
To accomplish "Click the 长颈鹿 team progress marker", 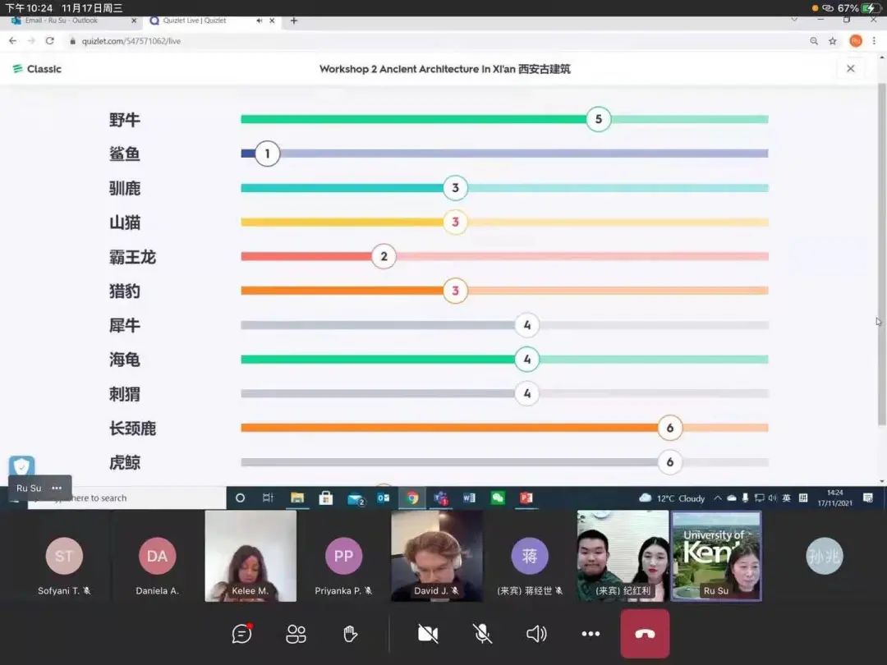I will coord(669,428).
